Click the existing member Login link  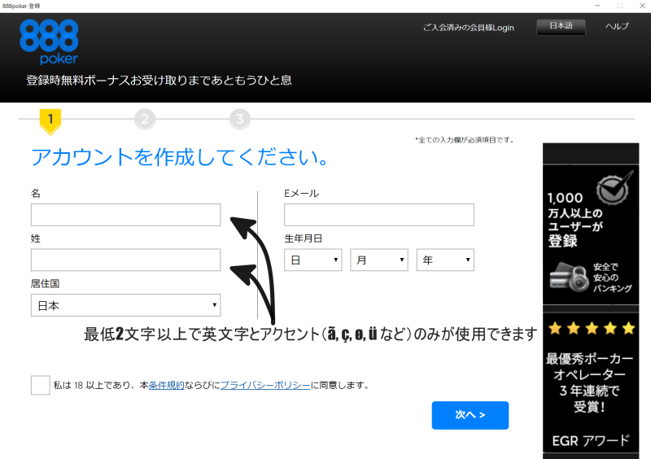(469, 28)
